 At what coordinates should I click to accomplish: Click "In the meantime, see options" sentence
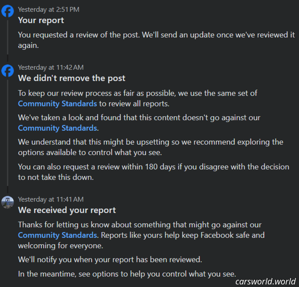[127, 274]
